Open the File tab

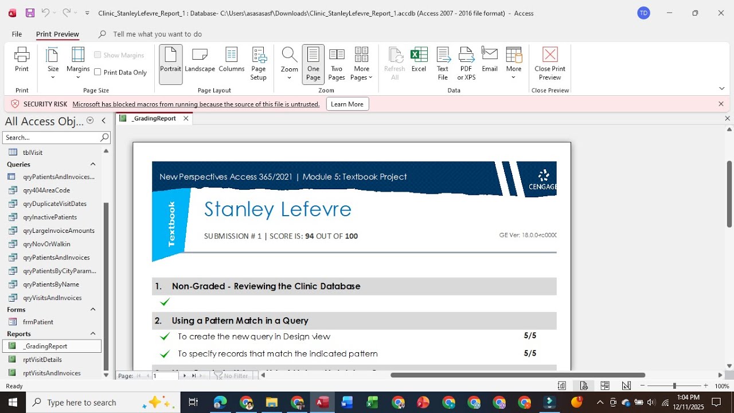coord(17,34)
